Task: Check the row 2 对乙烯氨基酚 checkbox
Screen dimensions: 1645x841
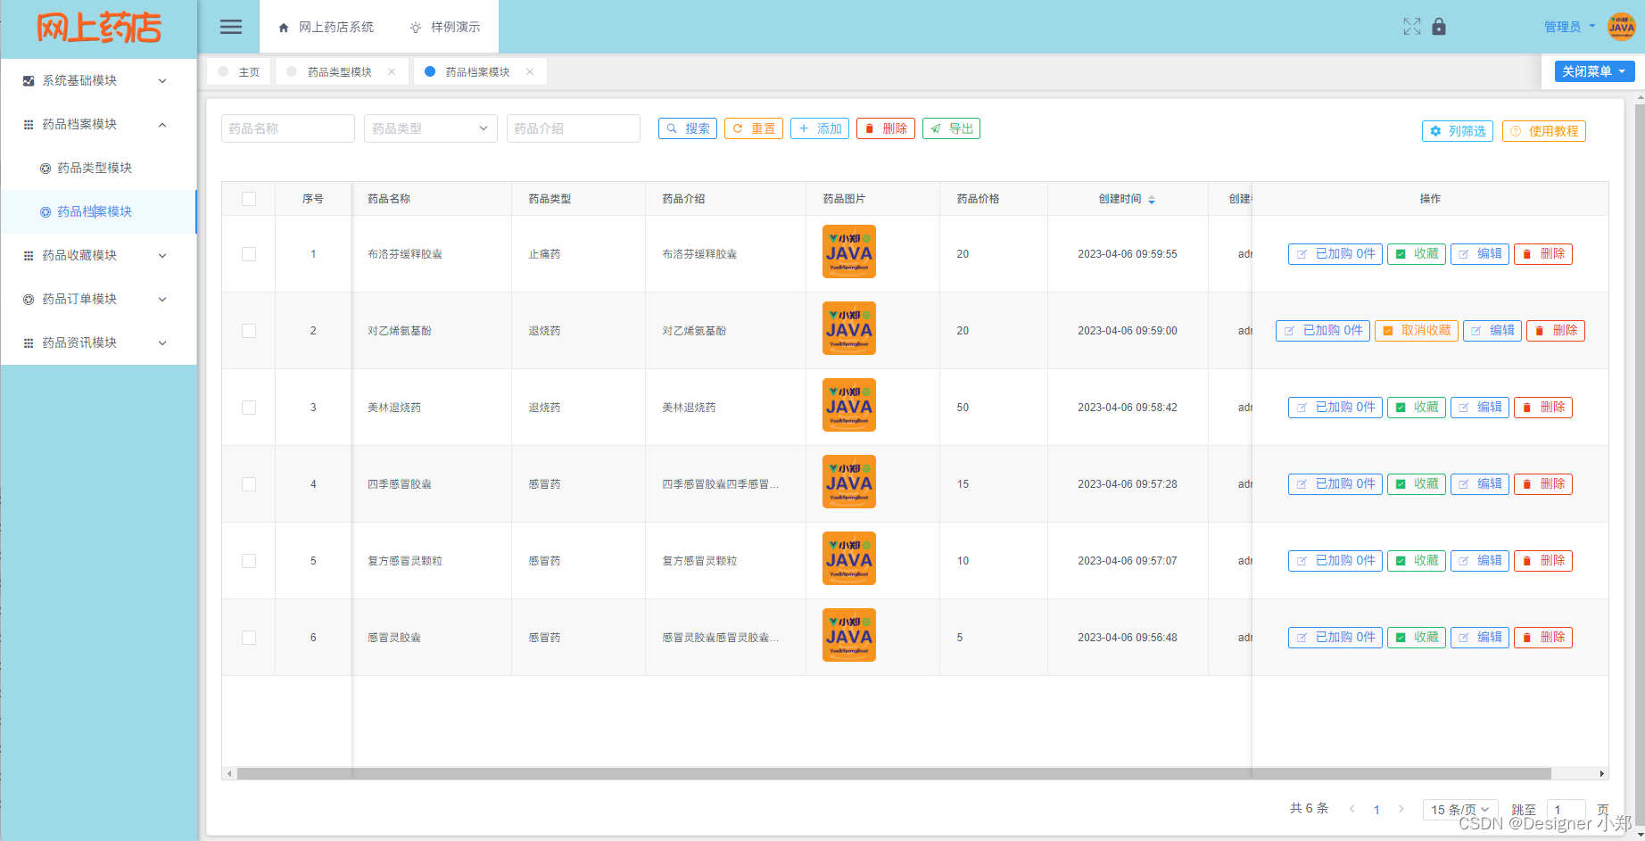Action: click(x=249, y=331)
